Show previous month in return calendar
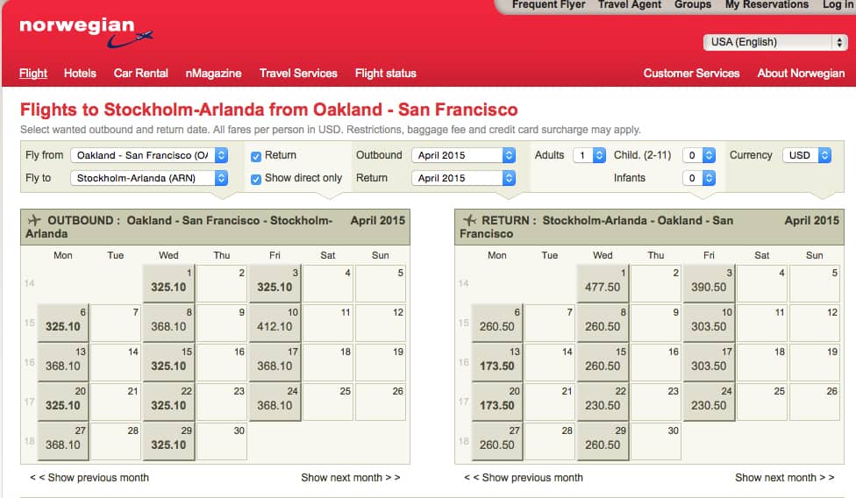This screenshot has width=856, height=498. coord(524,478)
